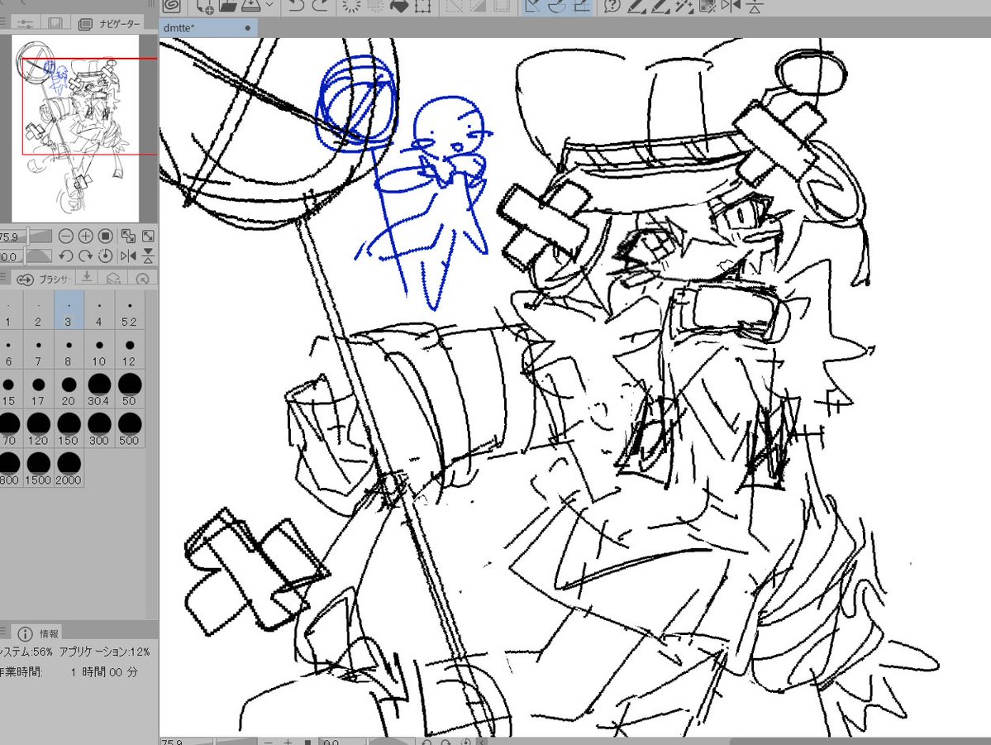
Task: Click the Fill bucket icon in command bar
Action: (x=399, y=7)
